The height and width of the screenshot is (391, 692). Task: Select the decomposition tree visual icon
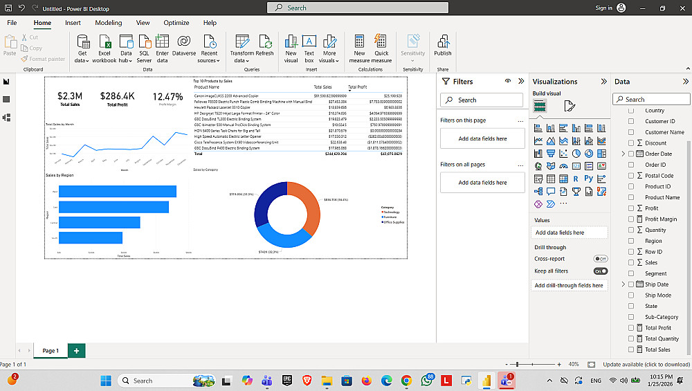tap(538, 191)
